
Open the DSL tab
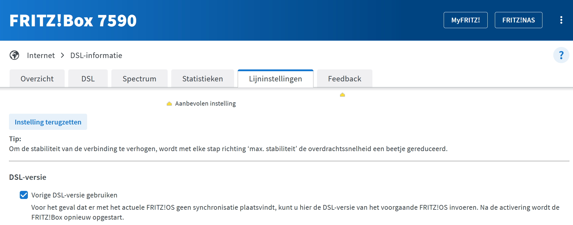tap(88, 79)
